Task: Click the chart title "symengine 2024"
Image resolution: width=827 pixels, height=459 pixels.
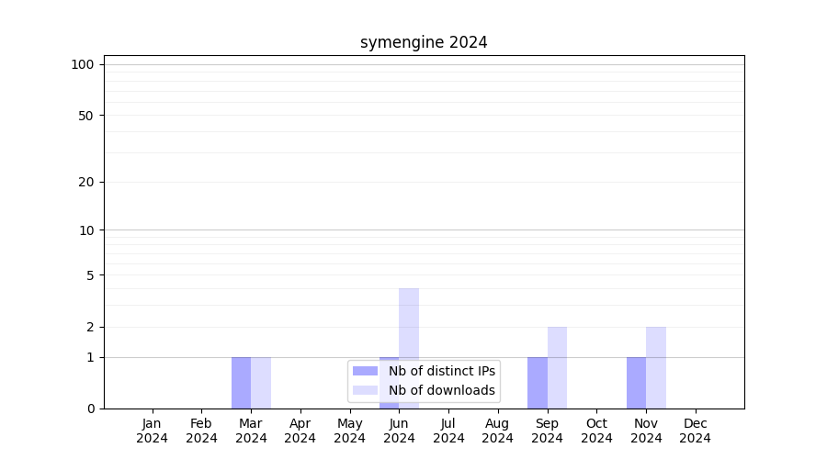Action: coord(424,42)
